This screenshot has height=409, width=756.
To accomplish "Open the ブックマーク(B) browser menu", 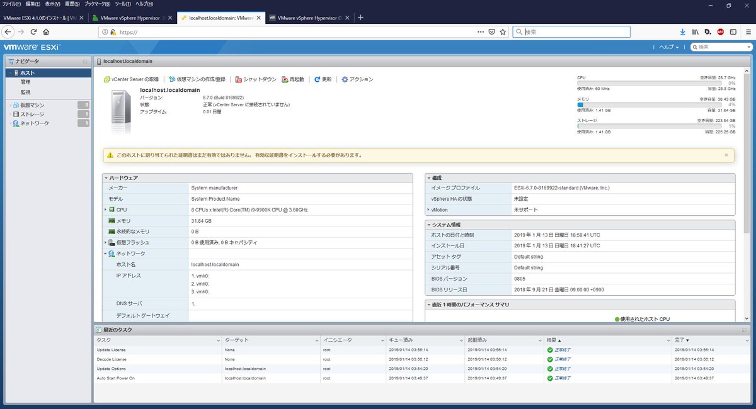I will 97,4.
